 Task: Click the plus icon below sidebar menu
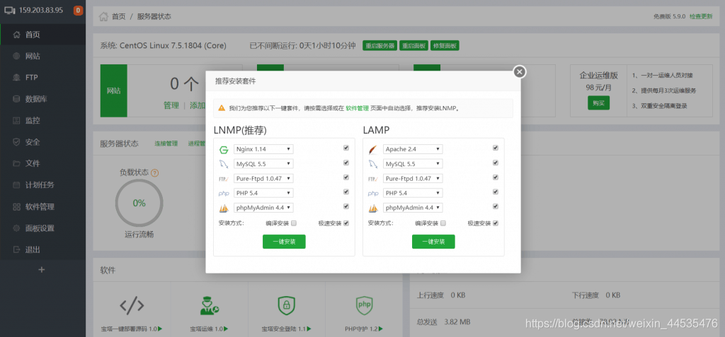(42, 270)
